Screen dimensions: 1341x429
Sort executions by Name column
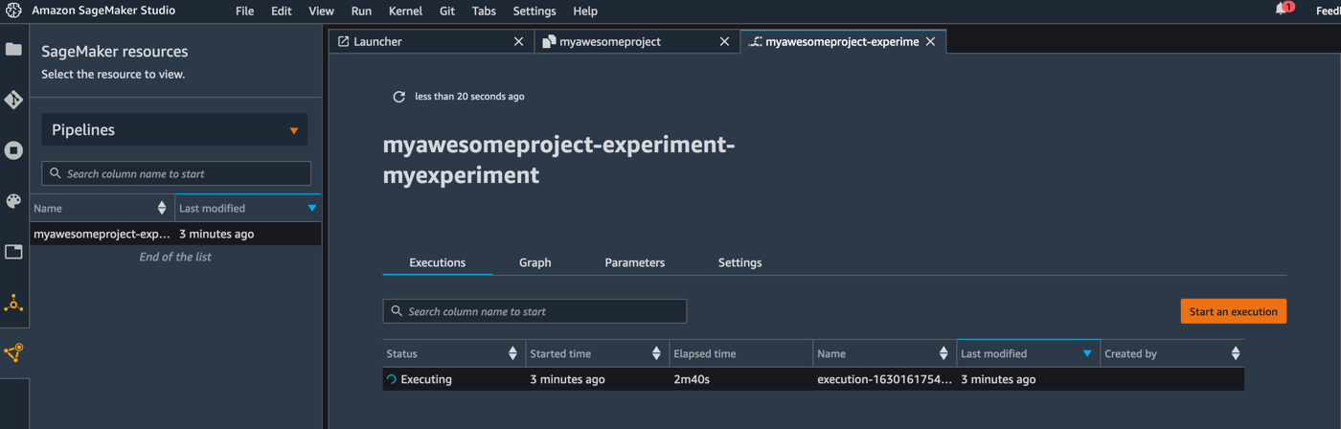coord(943,353)
